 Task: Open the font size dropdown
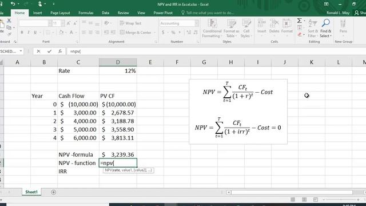click(62, 23)
